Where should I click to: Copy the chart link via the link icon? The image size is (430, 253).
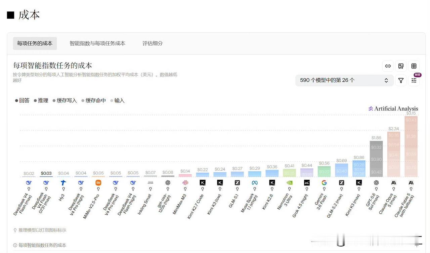[388, 66]
